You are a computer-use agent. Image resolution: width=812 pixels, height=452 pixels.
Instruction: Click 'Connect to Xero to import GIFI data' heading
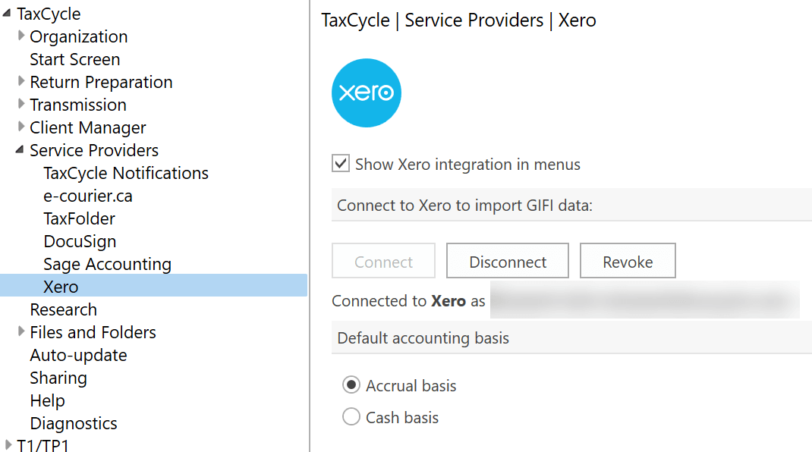(464, 206)
